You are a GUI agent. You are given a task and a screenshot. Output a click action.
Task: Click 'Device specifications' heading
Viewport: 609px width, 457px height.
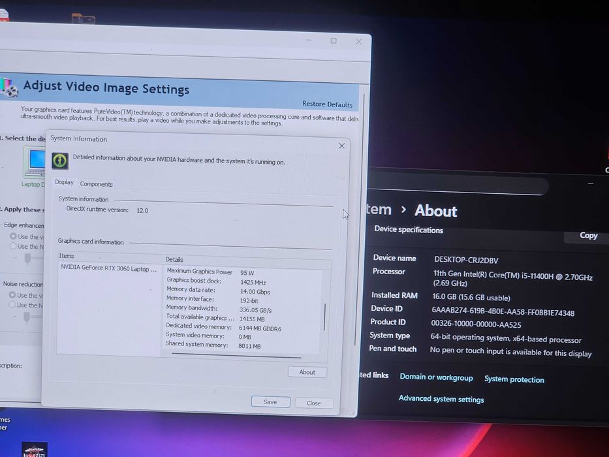tap(409, 230)
